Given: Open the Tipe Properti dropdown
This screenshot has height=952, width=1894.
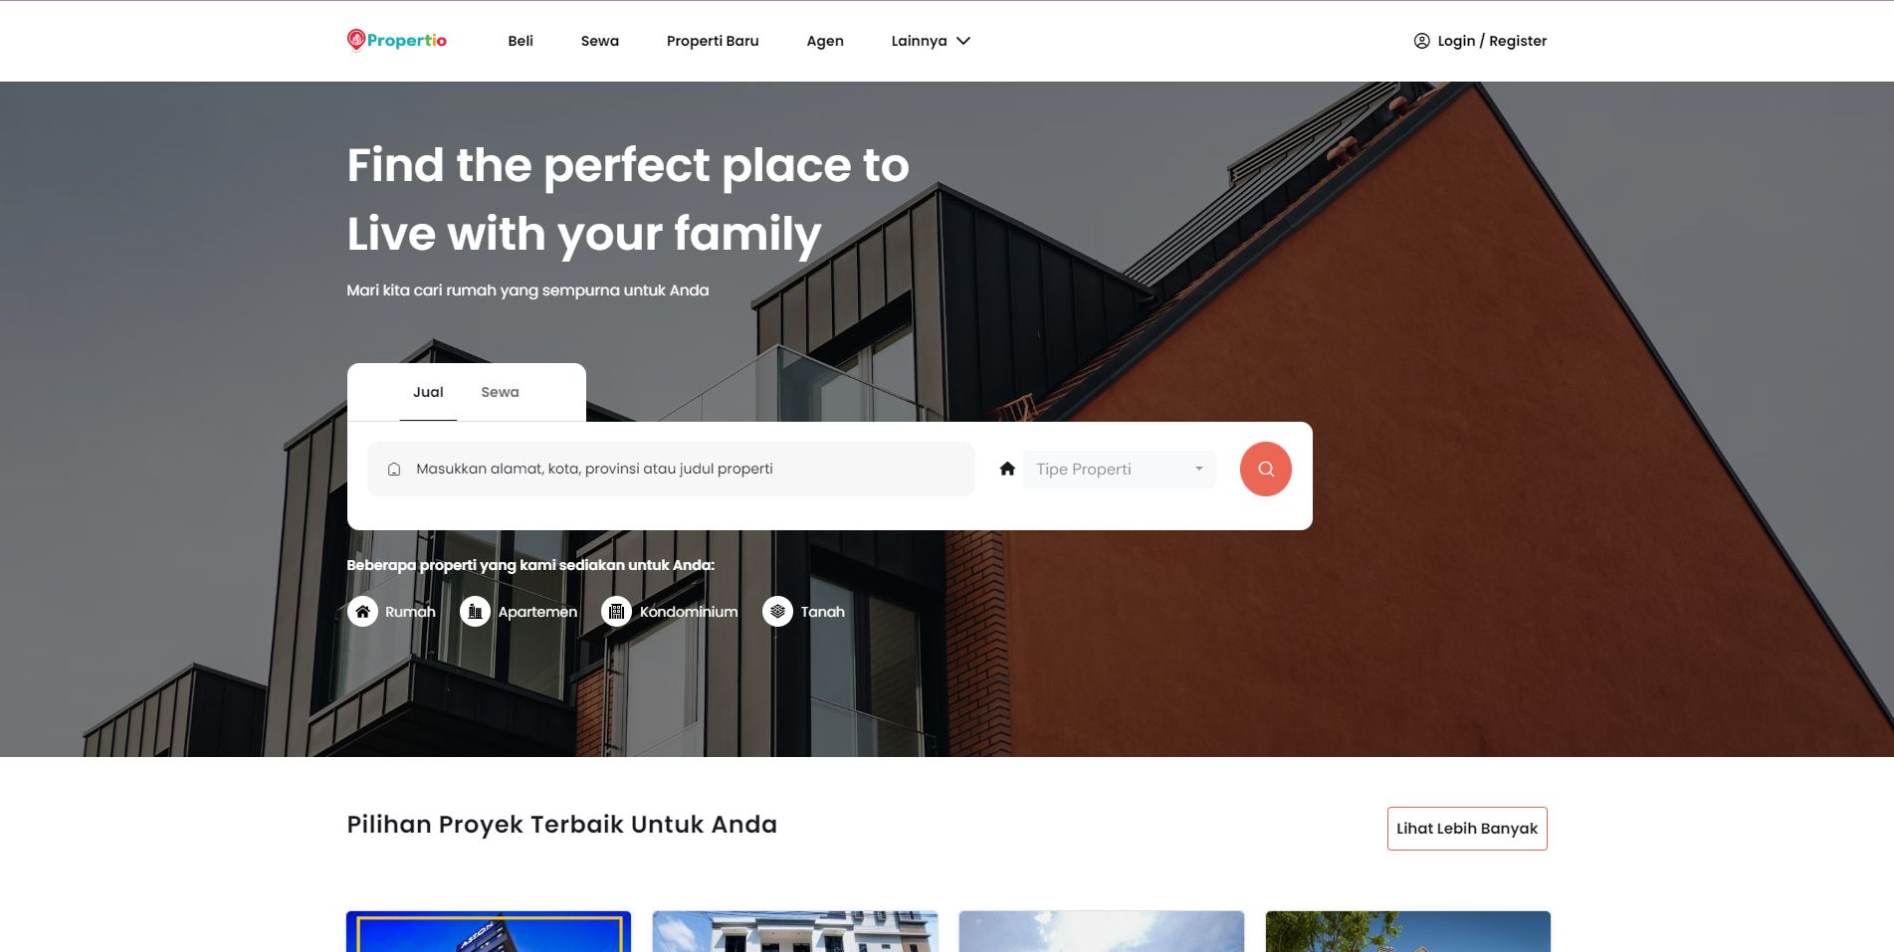Looking at the screenshot, I should [1119, 470].
